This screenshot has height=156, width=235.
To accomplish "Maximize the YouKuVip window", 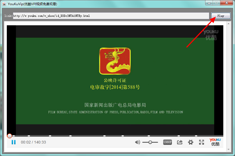I will click(217, 3).
